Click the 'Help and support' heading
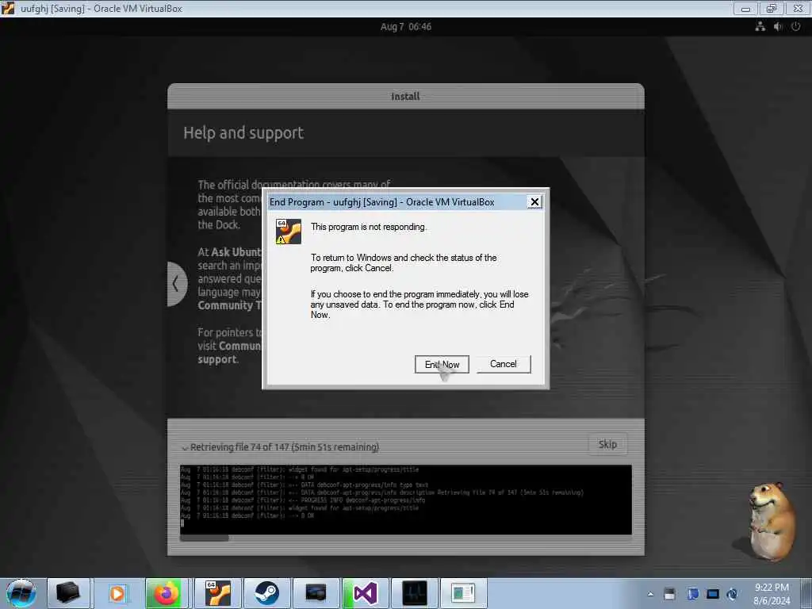Viewport: 812px width, 609px height. click(x=243, y=133)
